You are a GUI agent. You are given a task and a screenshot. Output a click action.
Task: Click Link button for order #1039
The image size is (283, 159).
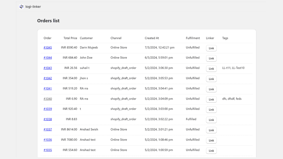point(211,110)
